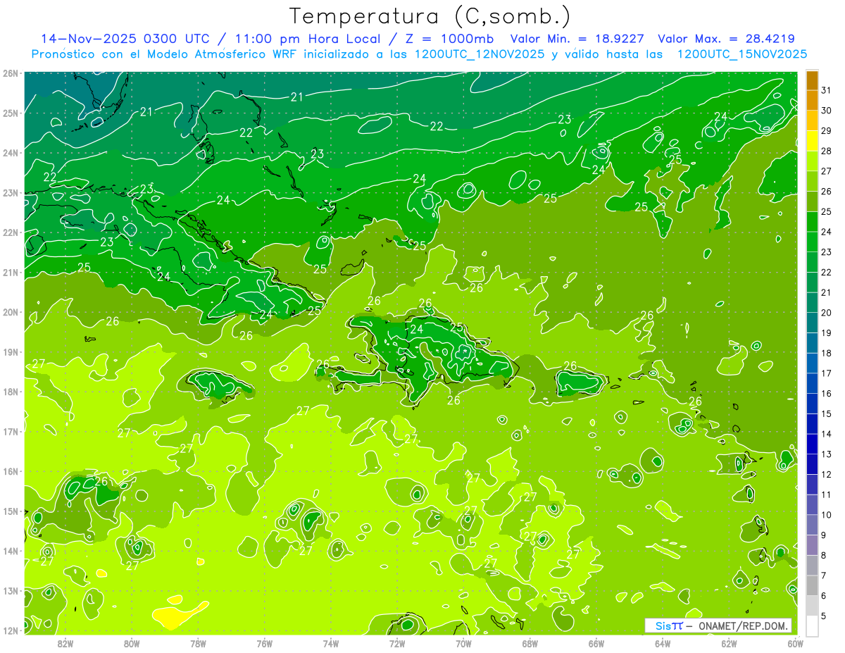Click the 20N latitude label
845x653 pixels.
[x=10, y=312]
